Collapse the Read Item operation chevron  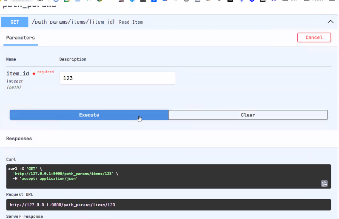330,22
